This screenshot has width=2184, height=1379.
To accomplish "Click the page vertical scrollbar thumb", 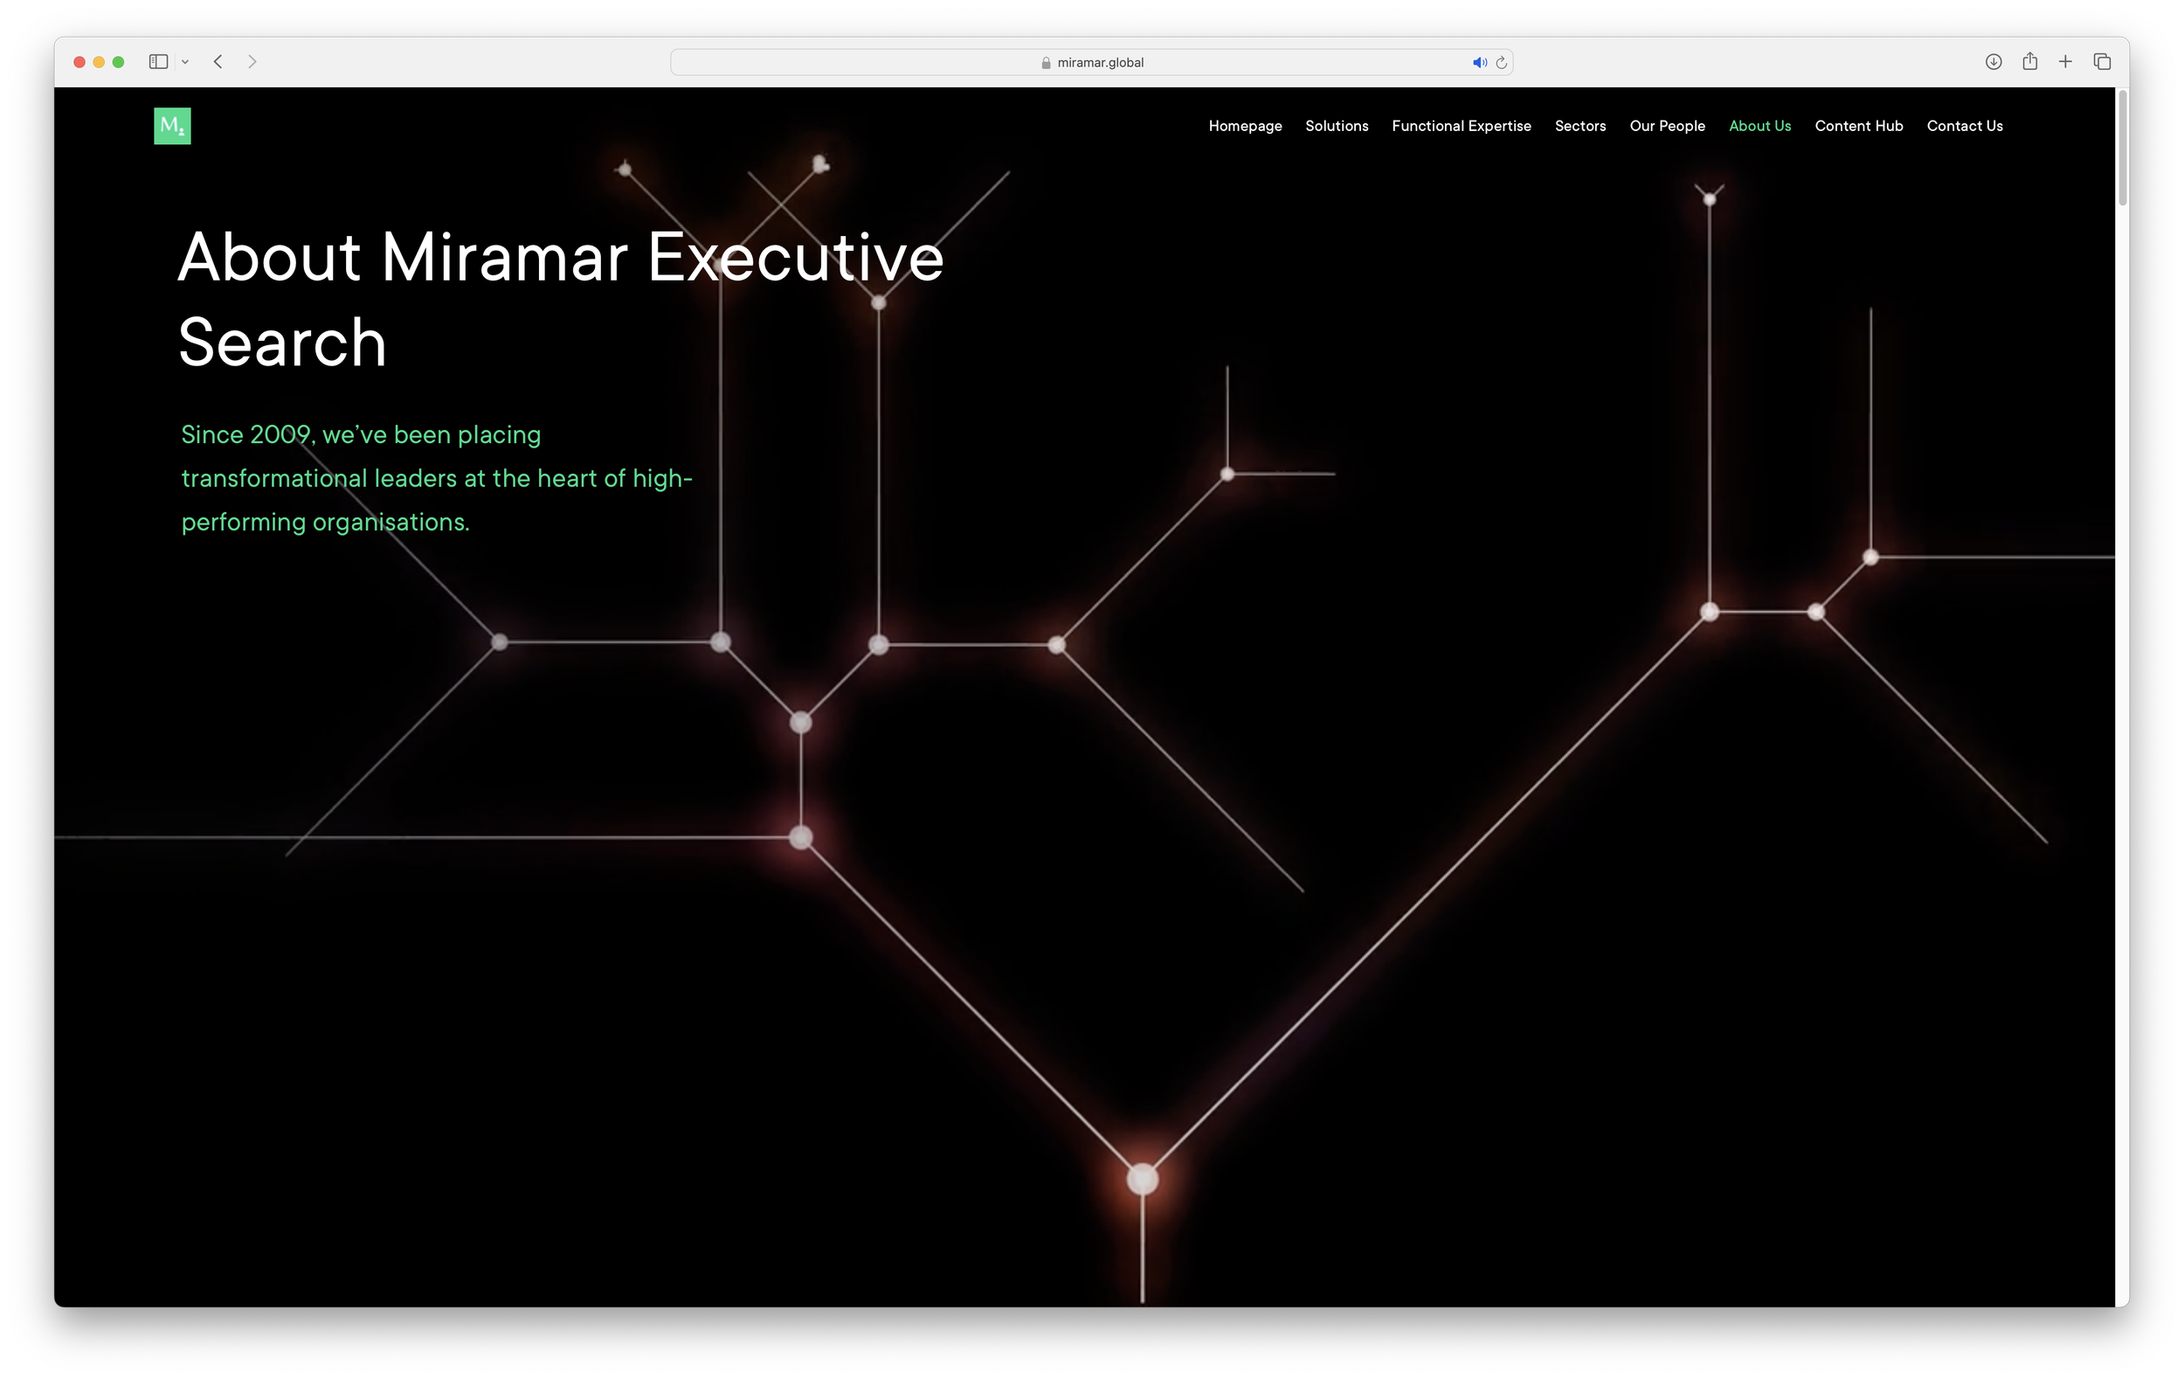I will click(2121, 147).
